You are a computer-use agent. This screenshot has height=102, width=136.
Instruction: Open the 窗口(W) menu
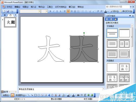[x=72, y=7]
